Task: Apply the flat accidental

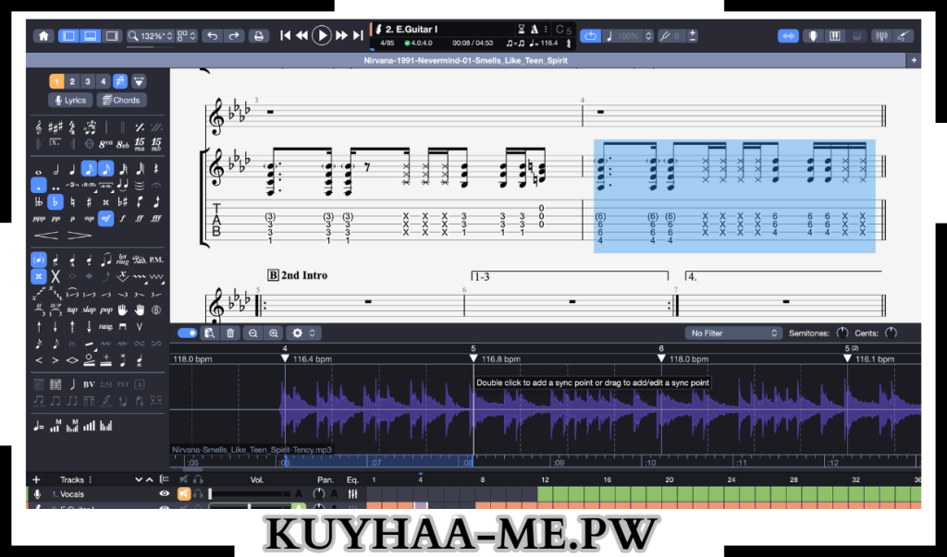Action: 55,201
